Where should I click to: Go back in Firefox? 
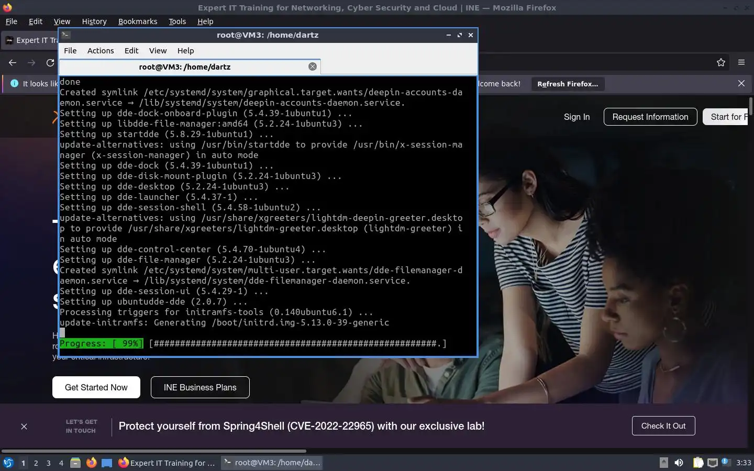click(x=13, y=62)
